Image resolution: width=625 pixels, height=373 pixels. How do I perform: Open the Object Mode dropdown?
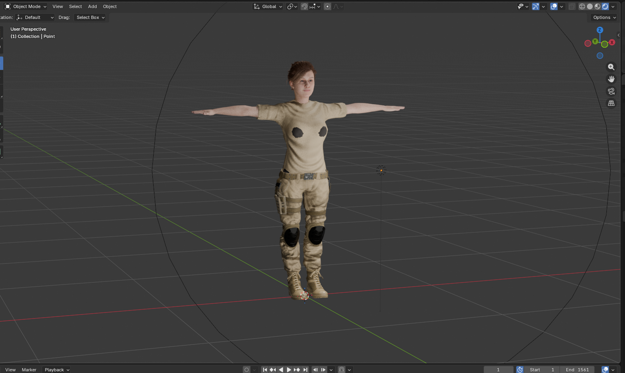26,7
